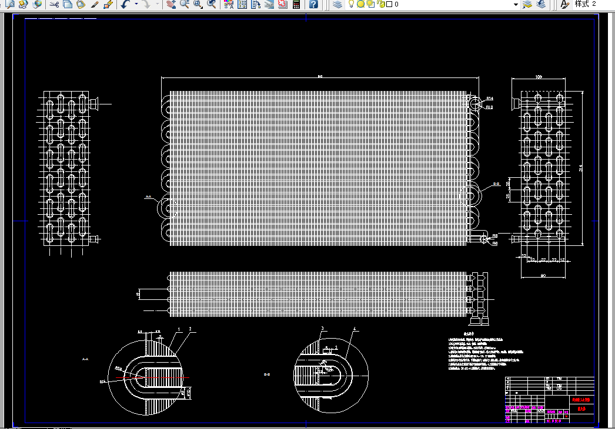The width and height of the screenshot is (615, 429).
Task: Open the Layer Properties Manager icon
Action: click(337, 4)
